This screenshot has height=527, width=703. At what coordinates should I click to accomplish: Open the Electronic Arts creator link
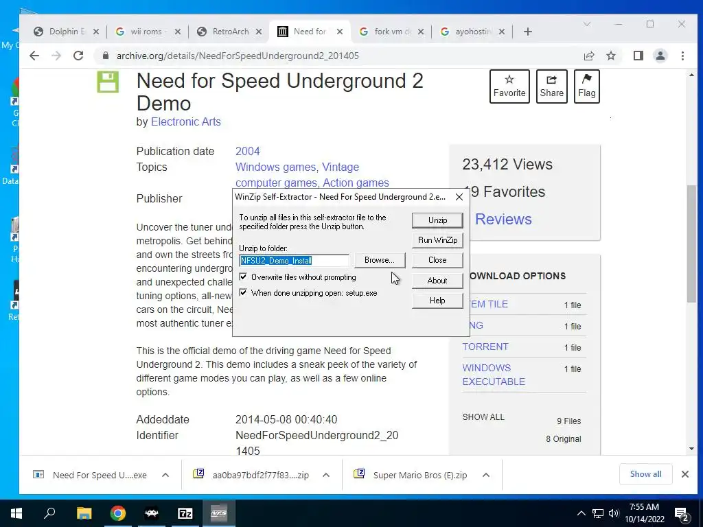[x=185, y=121]
